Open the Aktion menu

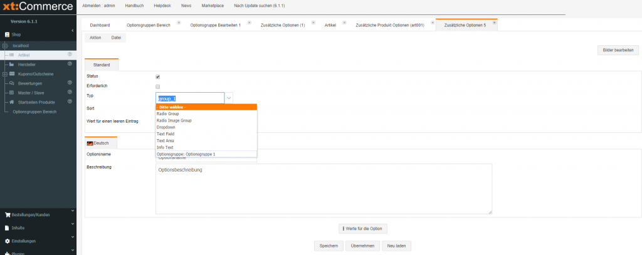pyautogui.click(x=95, y=38)
